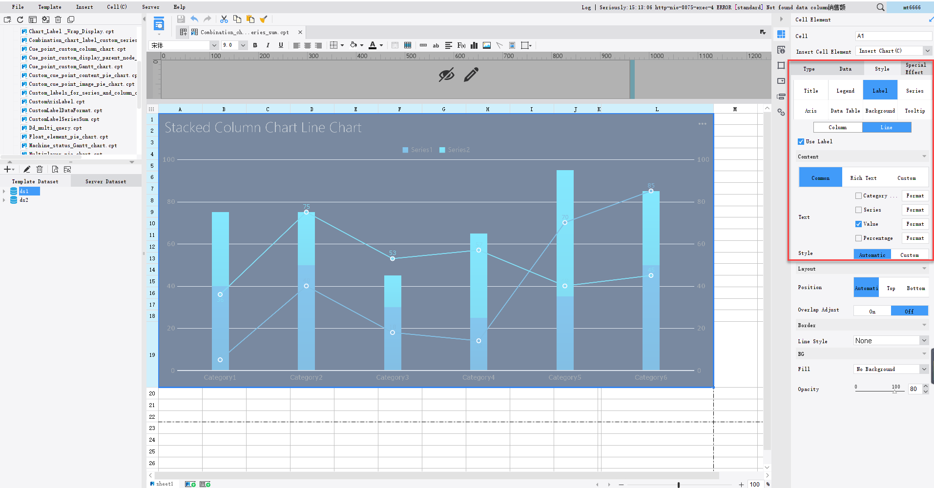Screen dimensions: 934x488
Task: Uncheck the Use Label checkbox
Action: pyautogui.click(x=801, y=141)
